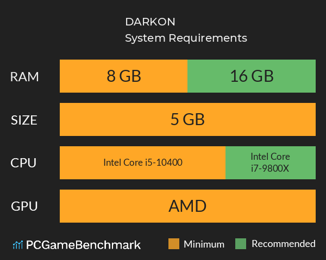Screen dimensions: 326x260
Task: Click the CPU row label
Action: (x=24, y=162)
